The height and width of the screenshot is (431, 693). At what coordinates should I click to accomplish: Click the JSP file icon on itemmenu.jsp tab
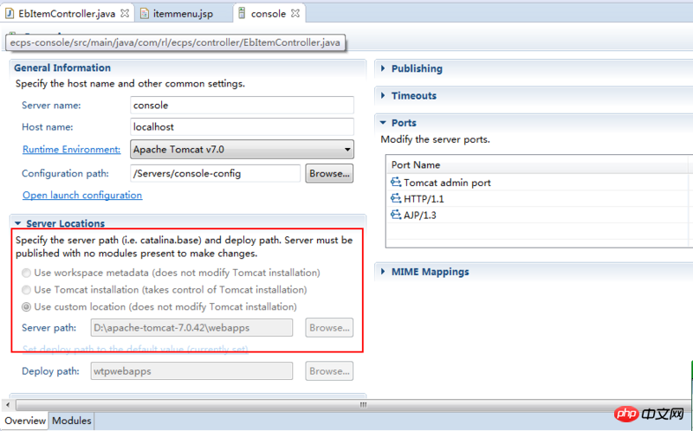click(x=146, y=14)
